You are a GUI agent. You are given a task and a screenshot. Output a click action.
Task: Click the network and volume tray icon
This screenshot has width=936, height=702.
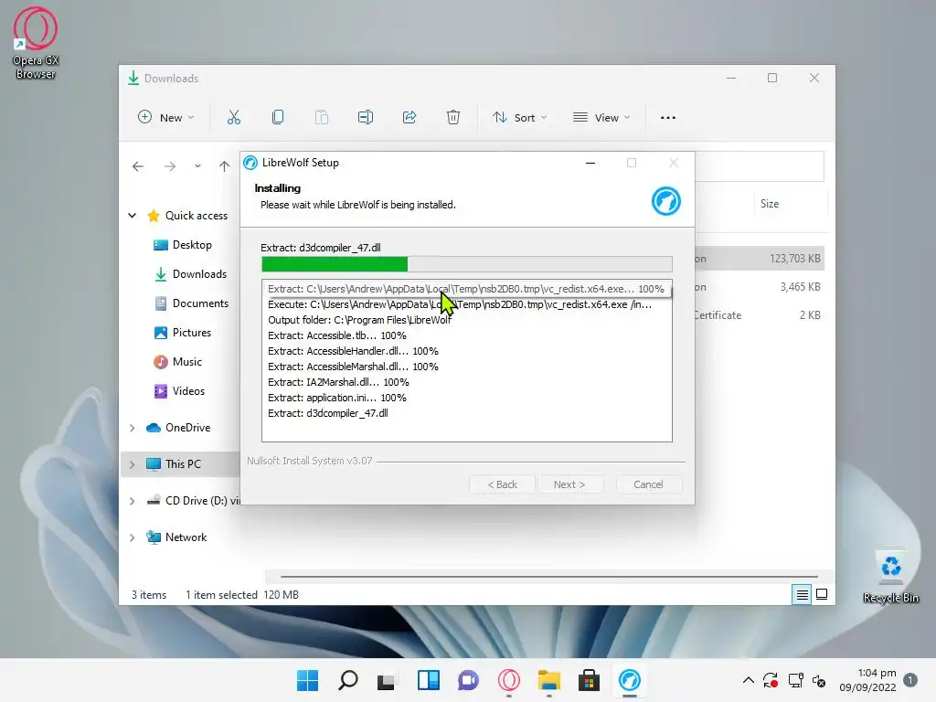(807, 680)
